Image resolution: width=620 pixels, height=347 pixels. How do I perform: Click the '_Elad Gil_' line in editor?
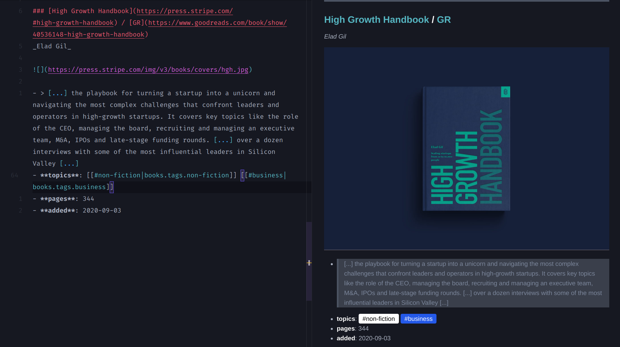tap(52, 46)
